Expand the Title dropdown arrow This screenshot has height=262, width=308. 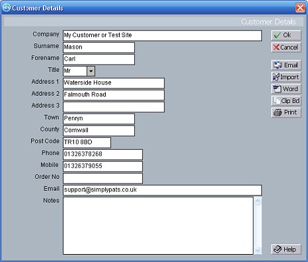tap(91, 71)
